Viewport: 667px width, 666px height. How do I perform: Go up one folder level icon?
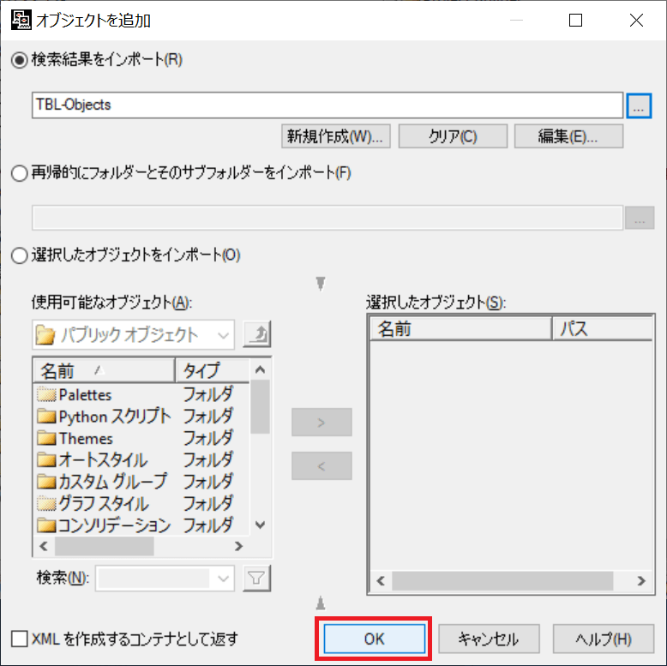pos(257,334)
